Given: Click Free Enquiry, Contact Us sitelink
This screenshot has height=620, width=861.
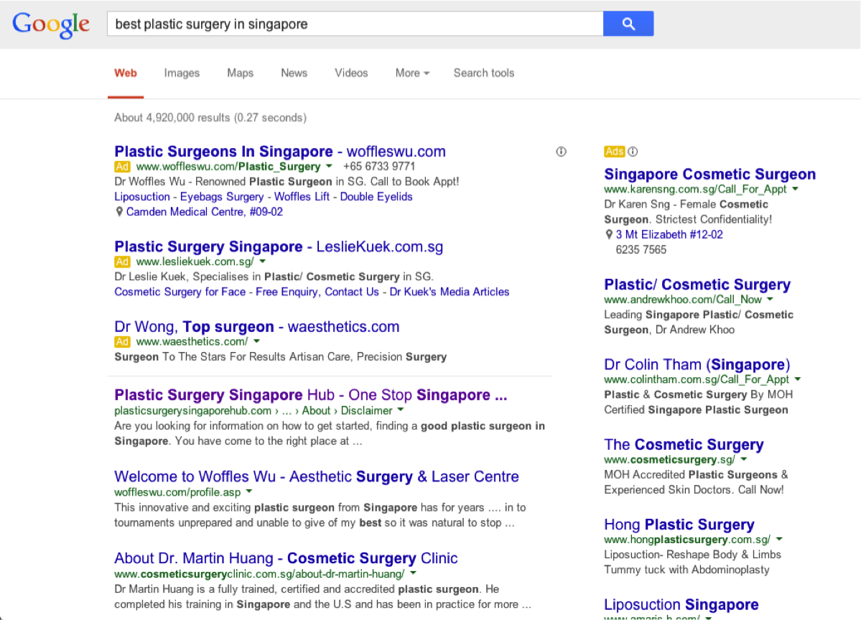Looking at the screenshot, I should click(x=317, y=292).
